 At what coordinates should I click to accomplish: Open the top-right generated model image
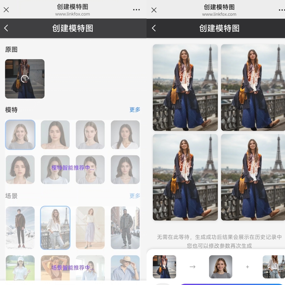(253, 88)
